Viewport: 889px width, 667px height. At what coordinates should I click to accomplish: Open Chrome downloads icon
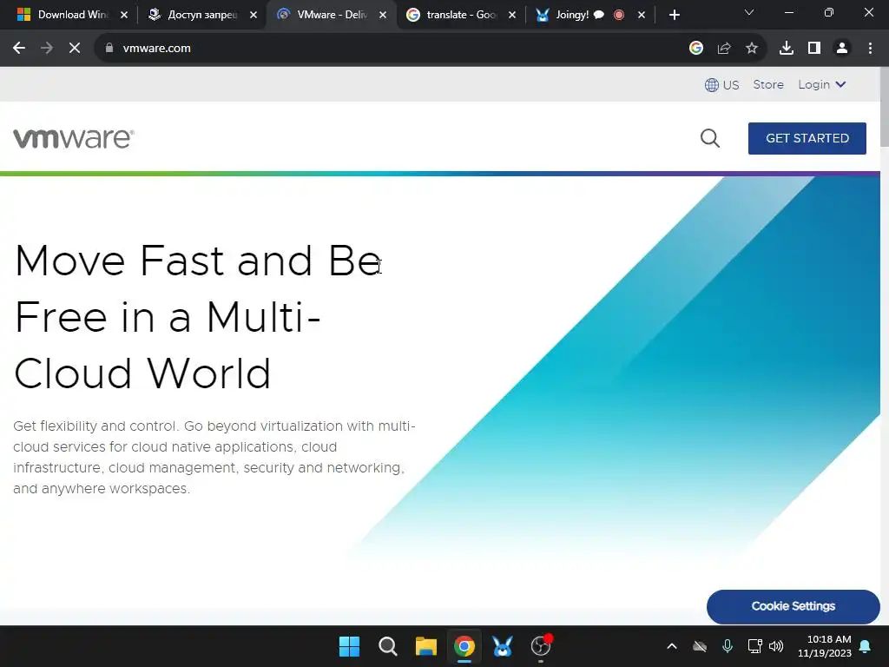tap(787, 49)
